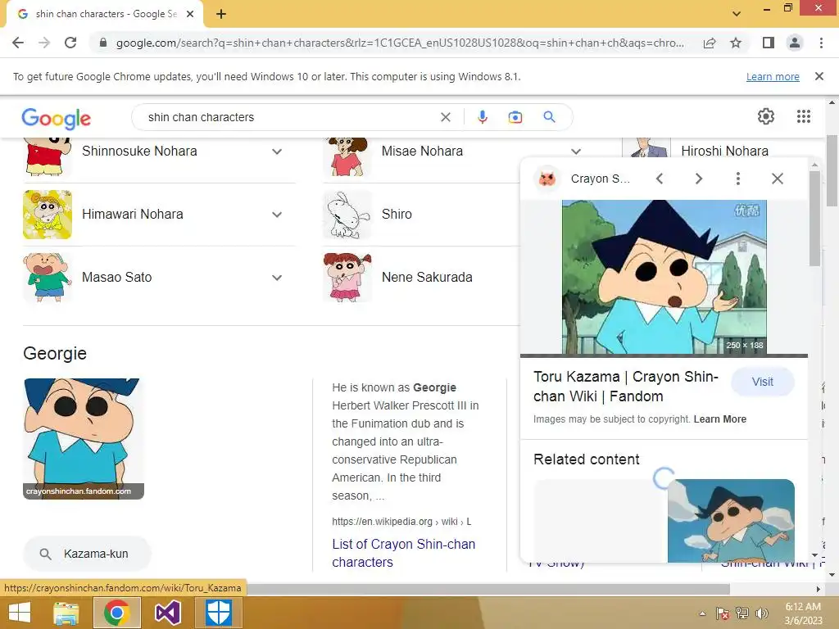This screenshot has width=839, height=629.
Task: Open List of Crayon Shin-chan characters link
Action: [x=403, y=553]
